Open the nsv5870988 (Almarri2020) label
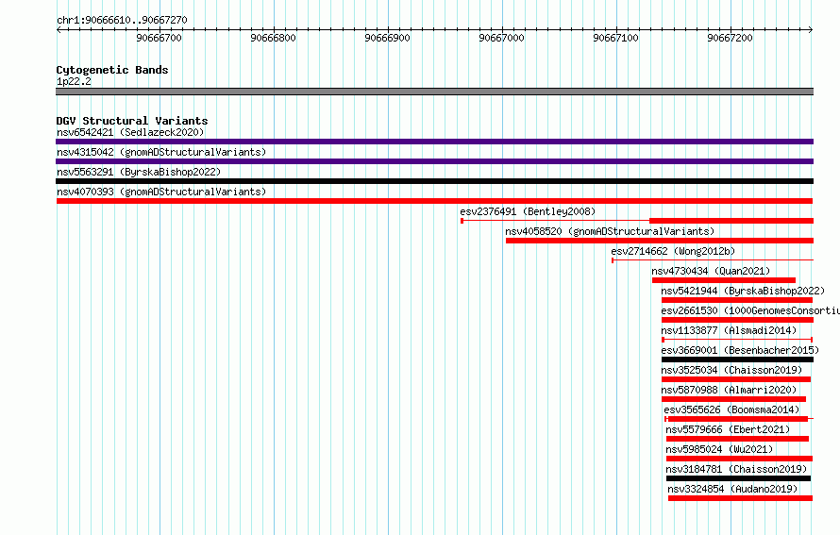 point(729,390)
